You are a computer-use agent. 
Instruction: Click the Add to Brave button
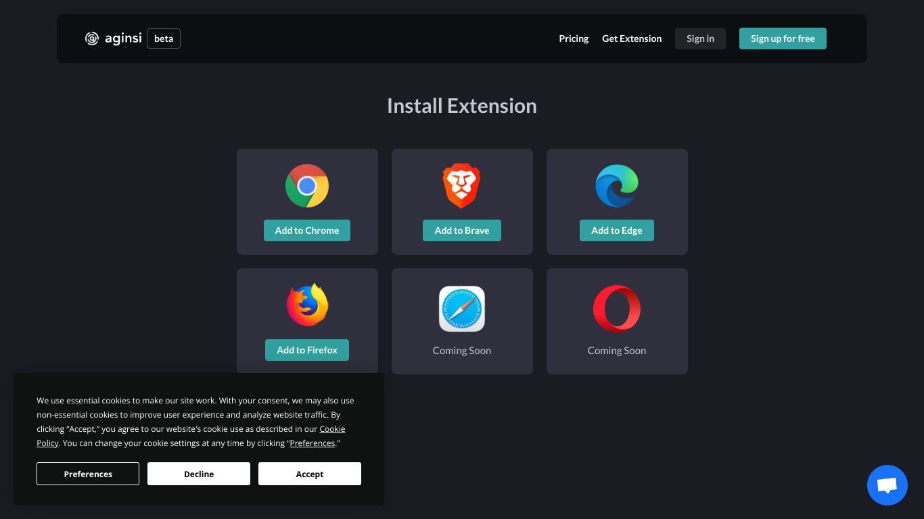[x=462, y=230]
